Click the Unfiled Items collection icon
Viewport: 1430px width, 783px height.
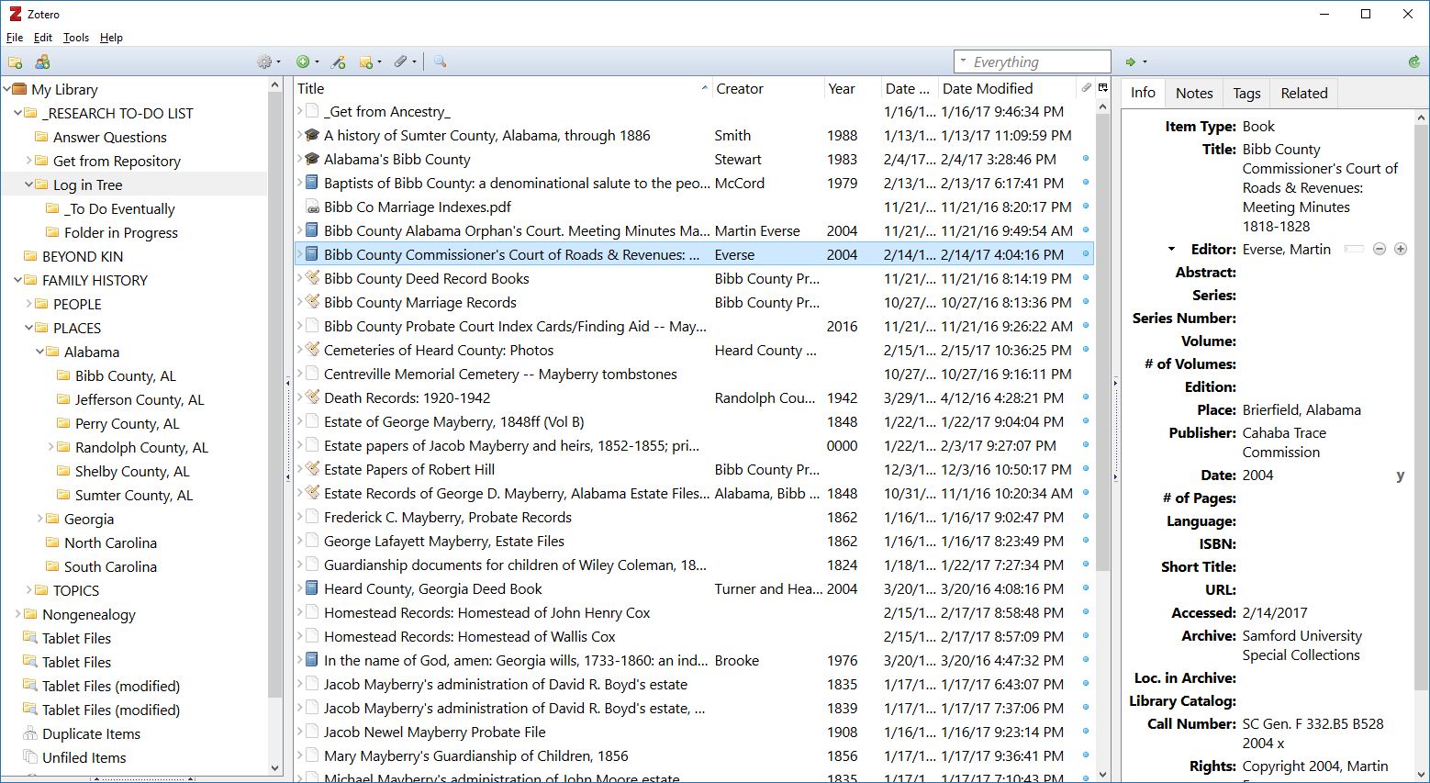tap(29, 757)
